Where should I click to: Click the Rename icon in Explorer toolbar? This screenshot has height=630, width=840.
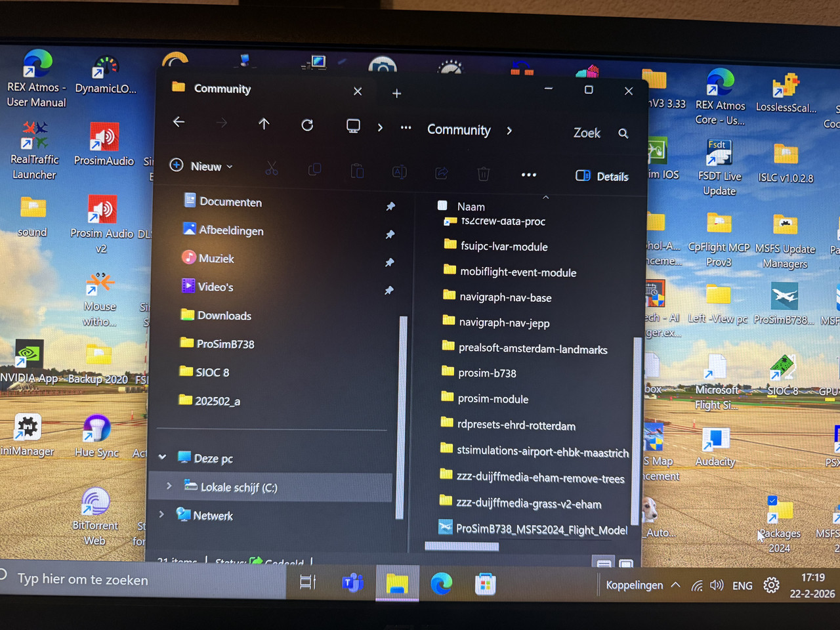point(399,172)
